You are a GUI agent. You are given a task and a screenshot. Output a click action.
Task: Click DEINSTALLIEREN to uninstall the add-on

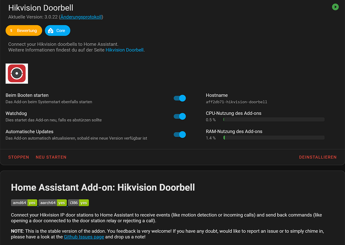click(318, 157)
